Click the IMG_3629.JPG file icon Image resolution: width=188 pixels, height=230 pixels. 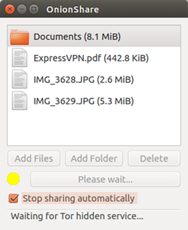(20, 101)
